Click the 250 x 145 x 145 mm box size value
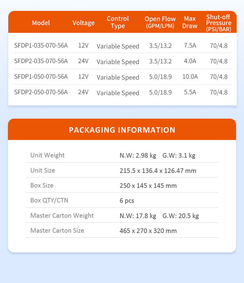 point(148,185)
